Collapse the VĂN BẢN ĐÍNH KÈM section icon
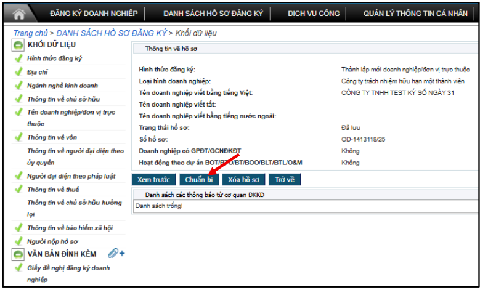Screen dimensions: 480x290 (x=18, y=254)
